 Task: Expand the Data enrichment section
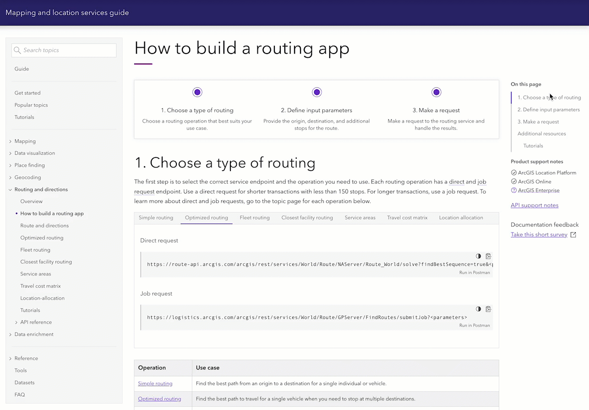[x=11, y=334]
